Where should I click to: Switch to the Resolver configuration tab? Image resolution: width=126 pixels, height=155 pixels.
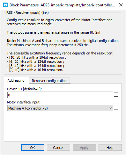pos(49,81)
